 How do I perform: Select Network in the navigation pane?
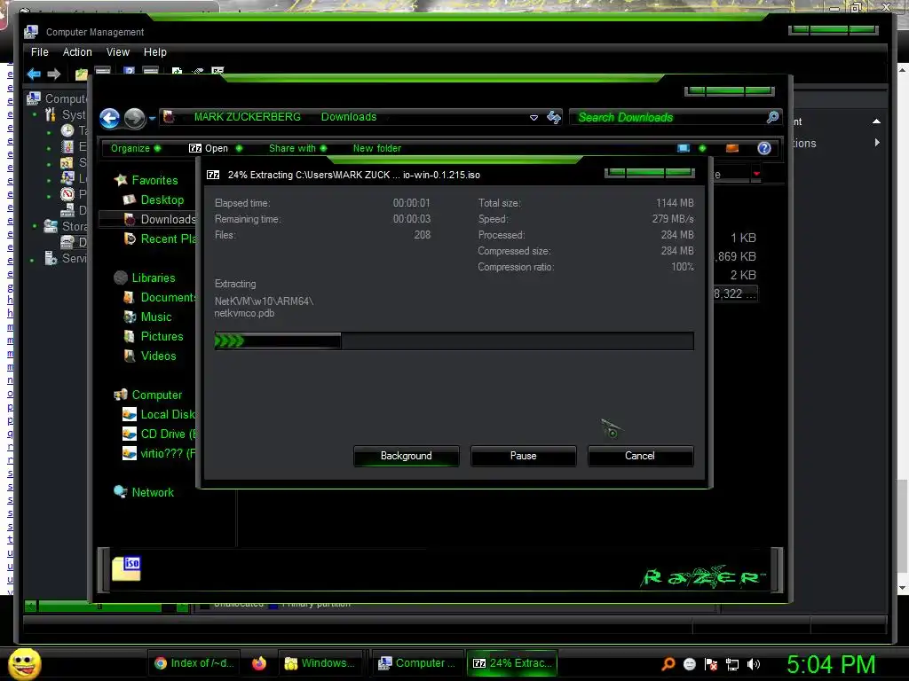145,492
